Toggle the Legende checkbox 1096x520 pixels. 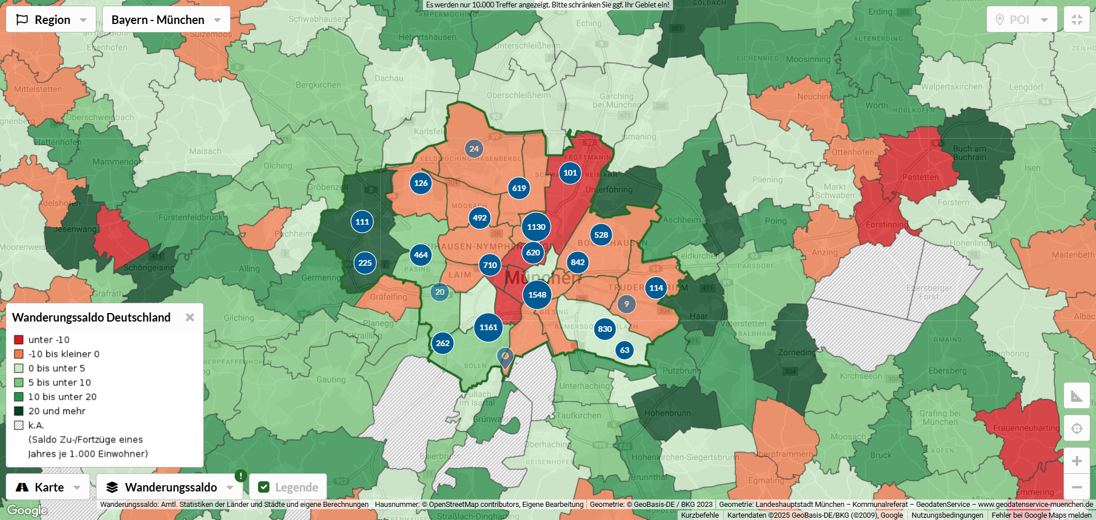pos(264,487)
